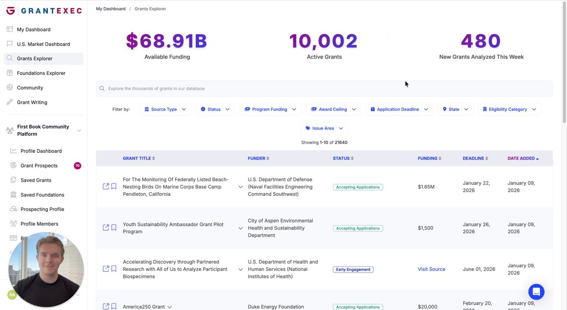Collapse First Book Community Platform section
The height and width of the screenshot is (310, 567).
tap(79, 130)
